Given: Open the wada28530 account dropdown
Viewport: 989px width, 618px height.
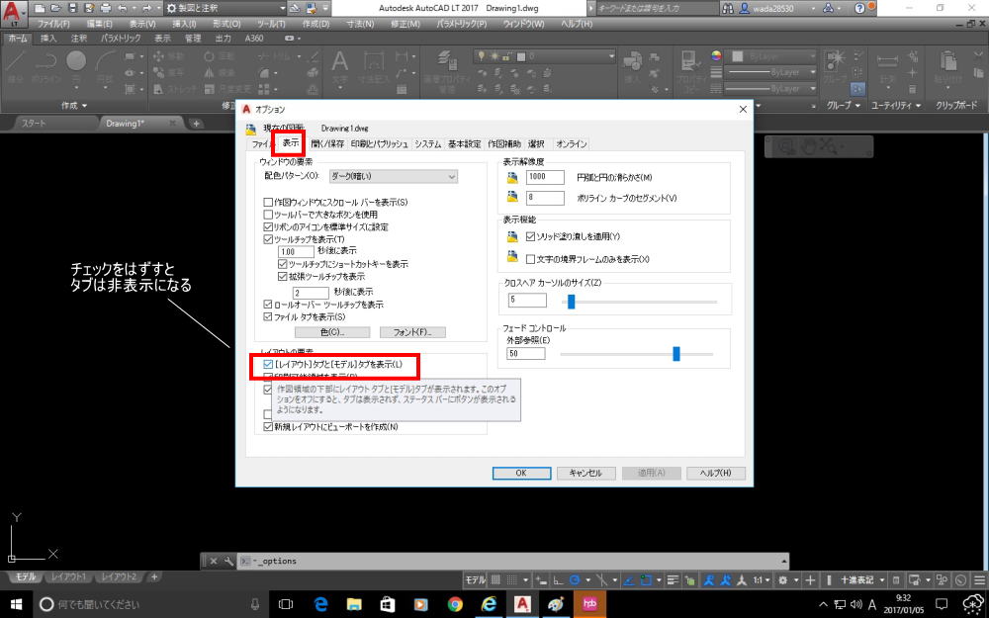Looking at the screenshot, I should coord(778,8).
